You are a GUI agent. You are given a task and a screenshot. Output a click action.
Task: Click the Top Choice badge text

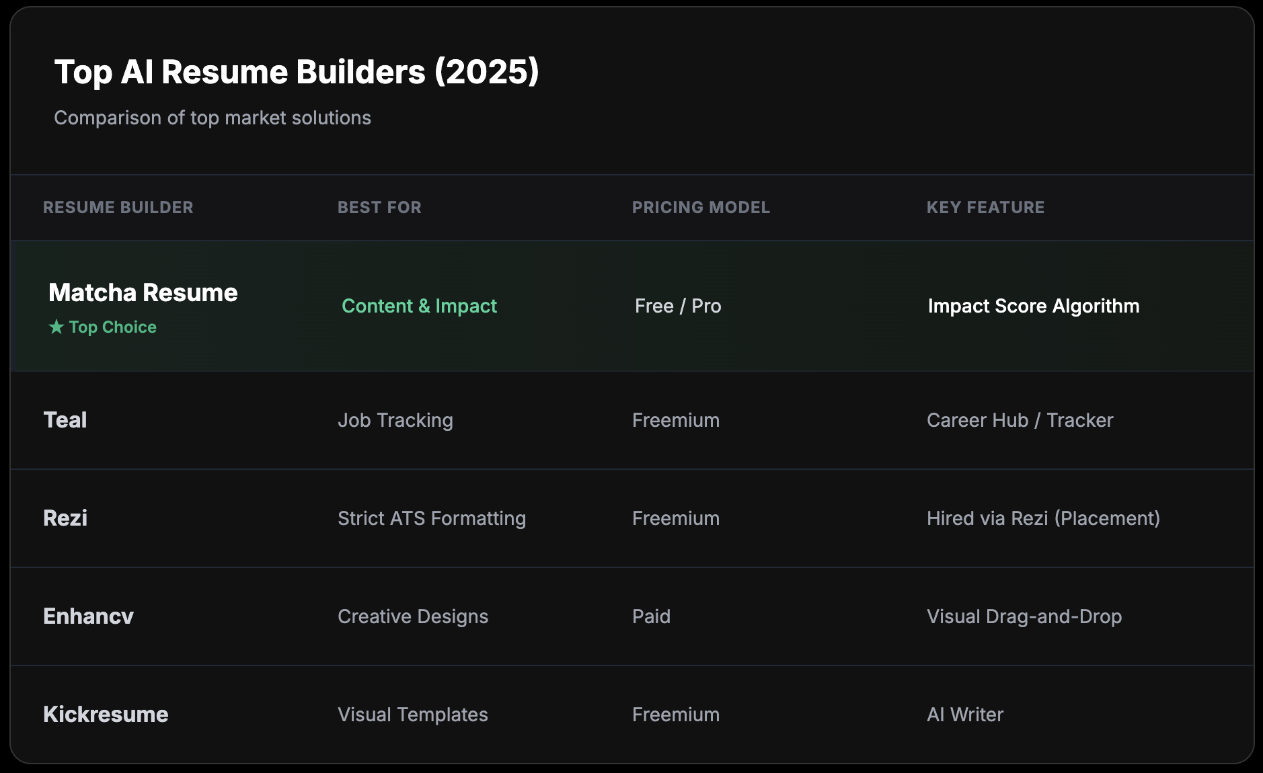coord(112,327)
